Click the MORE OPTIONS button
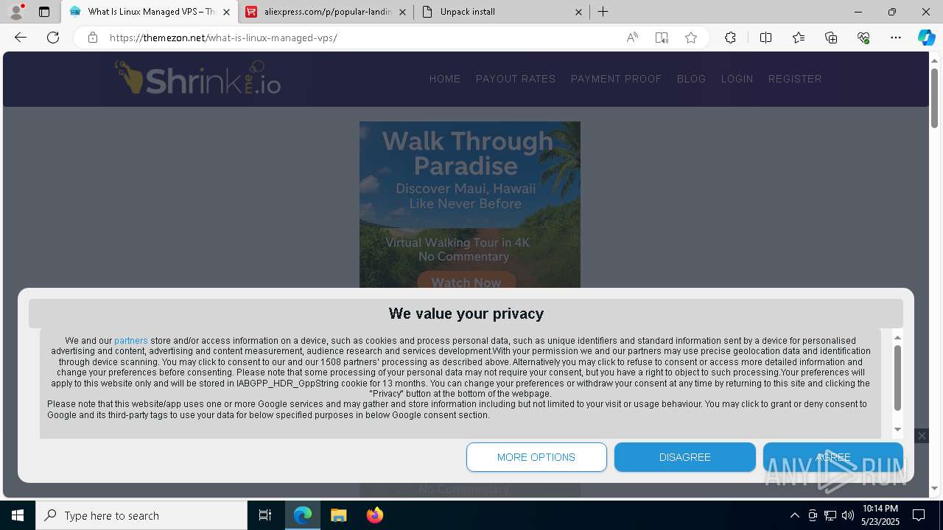Viewport: 943px width, 530px height. 536,457
